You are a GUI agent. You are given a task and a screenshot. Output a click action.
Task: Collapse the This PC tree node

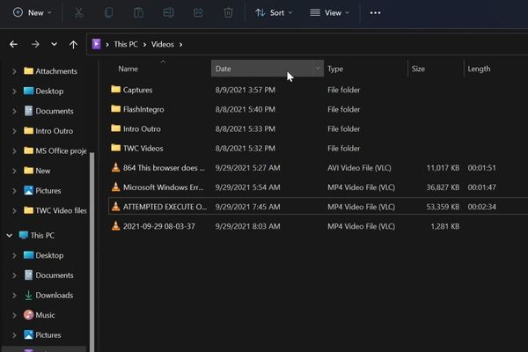(10, 236)
